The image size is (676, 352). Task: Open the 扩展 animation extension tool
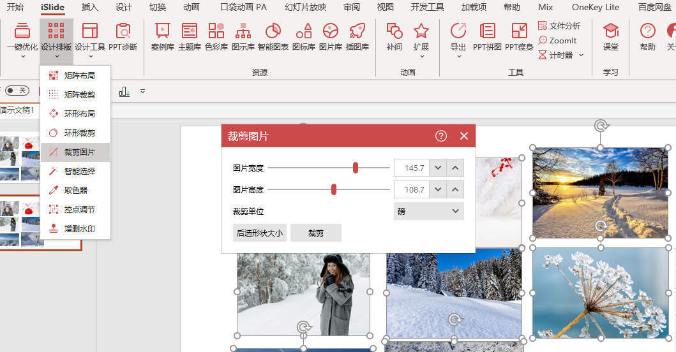(x=421, y=36)
